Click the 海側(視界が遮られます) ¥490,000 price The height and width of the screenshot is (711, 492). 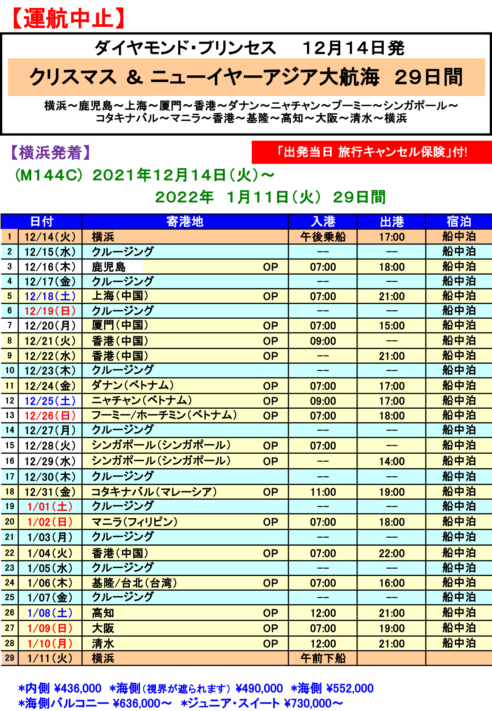[x=196, y=688]
